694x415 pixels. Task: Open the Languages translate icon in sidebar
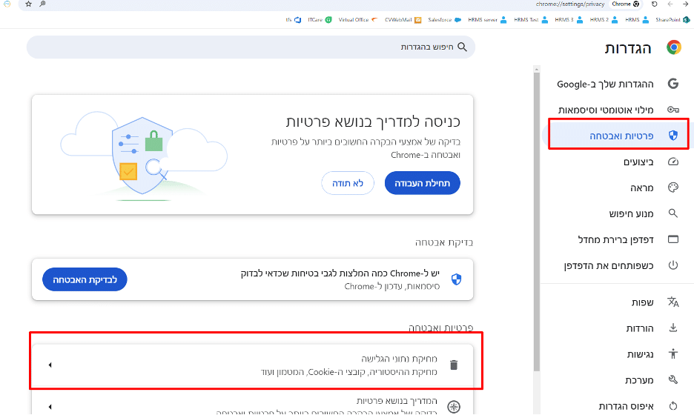pyautogui.click(x=673, y=302)
